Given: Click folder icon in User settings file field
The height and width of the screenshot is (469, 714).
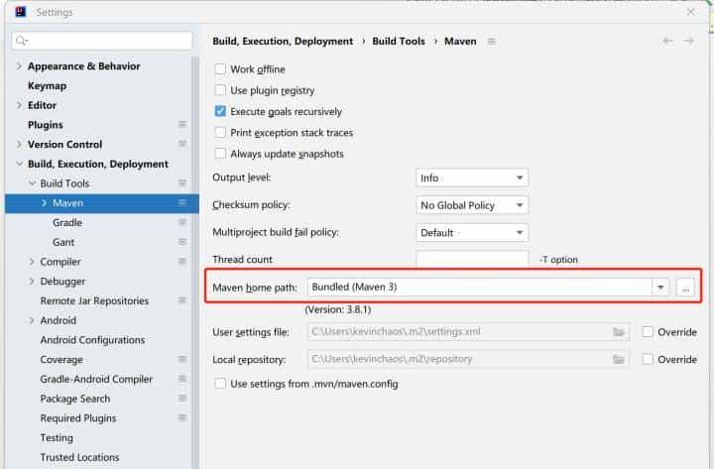Looking at the screenshot, I should click(x=619, y=332).
